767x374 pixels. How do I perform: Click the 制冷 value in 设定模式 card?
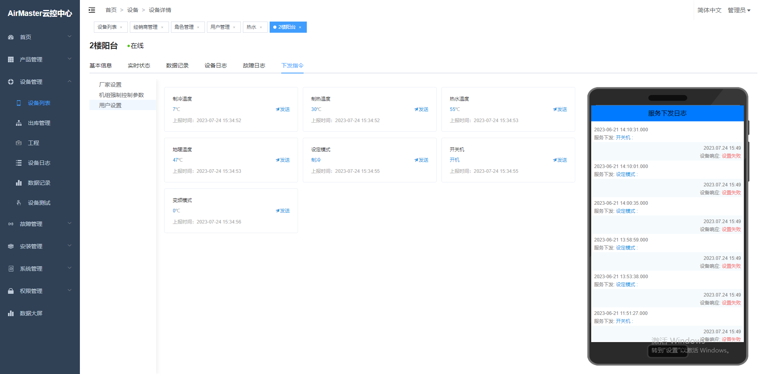coord(316,160)
